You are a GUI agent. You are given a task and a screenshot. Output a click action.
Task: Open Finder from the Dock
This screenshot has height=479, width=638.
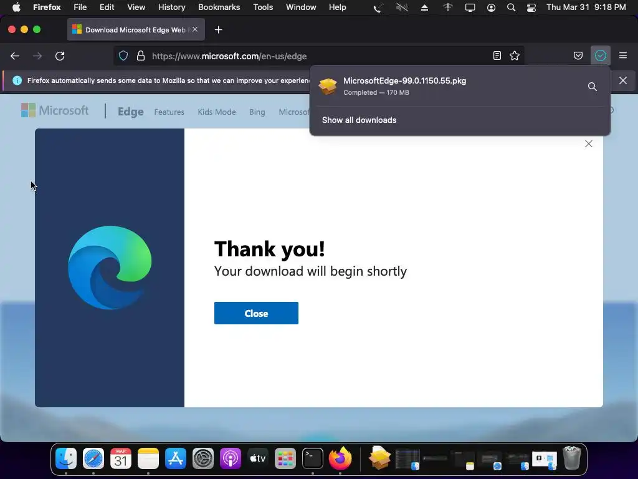click(x=66, y=458)
